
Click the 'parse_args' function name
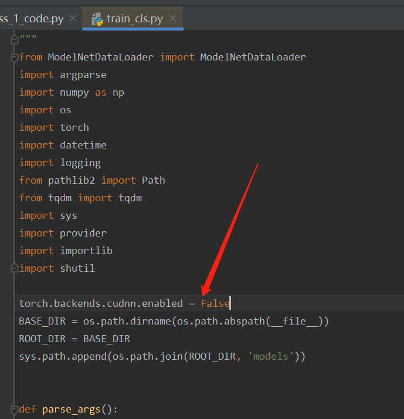72,410
